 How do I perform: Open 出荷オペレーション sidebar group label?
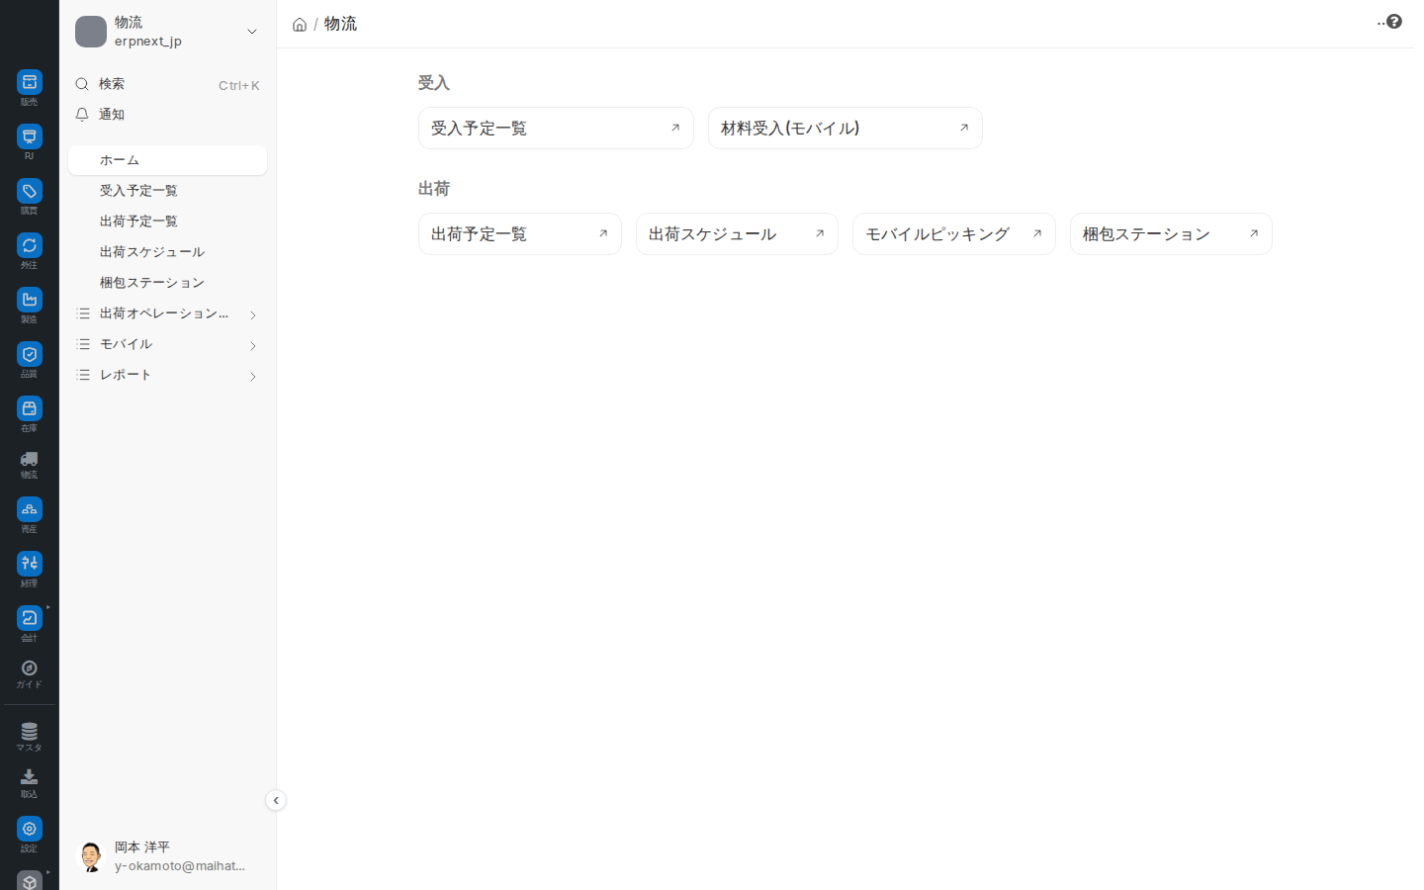point(164,313)
